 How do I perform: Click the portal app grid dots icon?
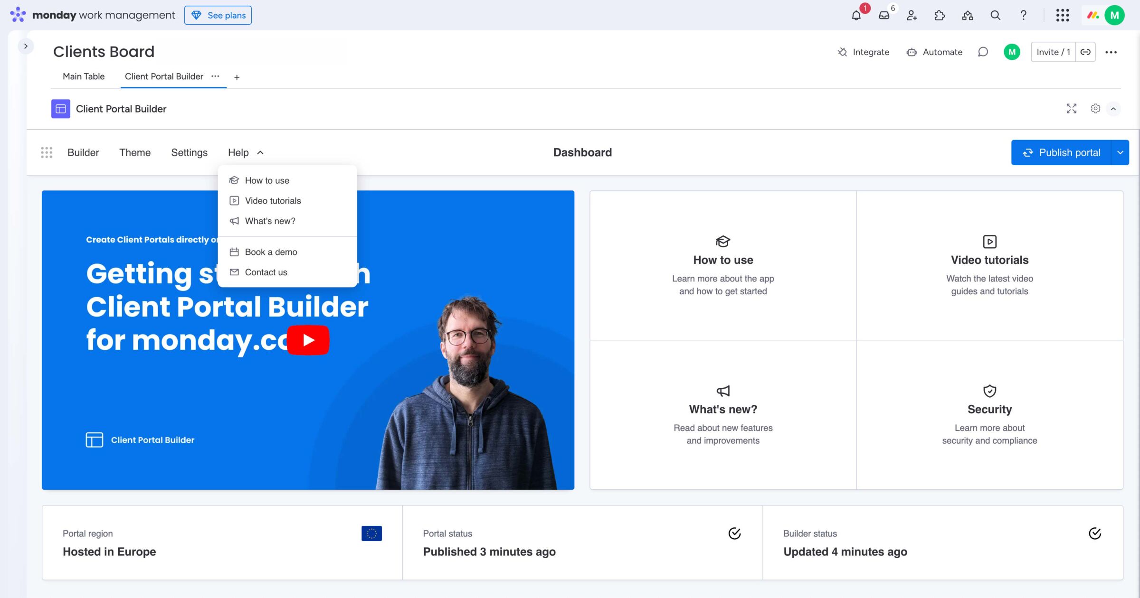tap(47, 152)
